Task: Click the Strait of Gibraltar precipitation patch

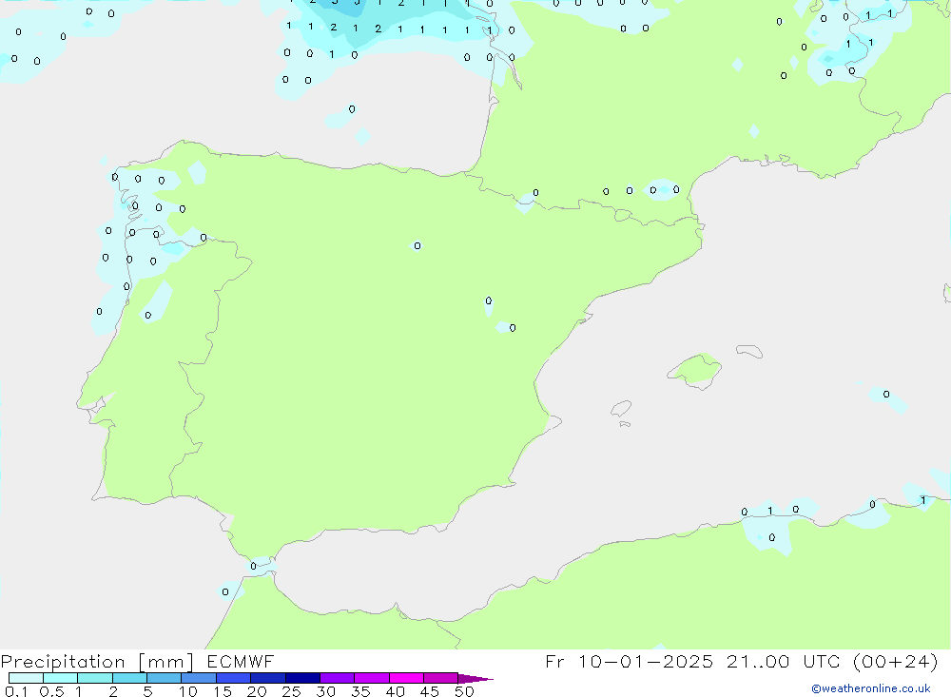Action: pos(257,566)
